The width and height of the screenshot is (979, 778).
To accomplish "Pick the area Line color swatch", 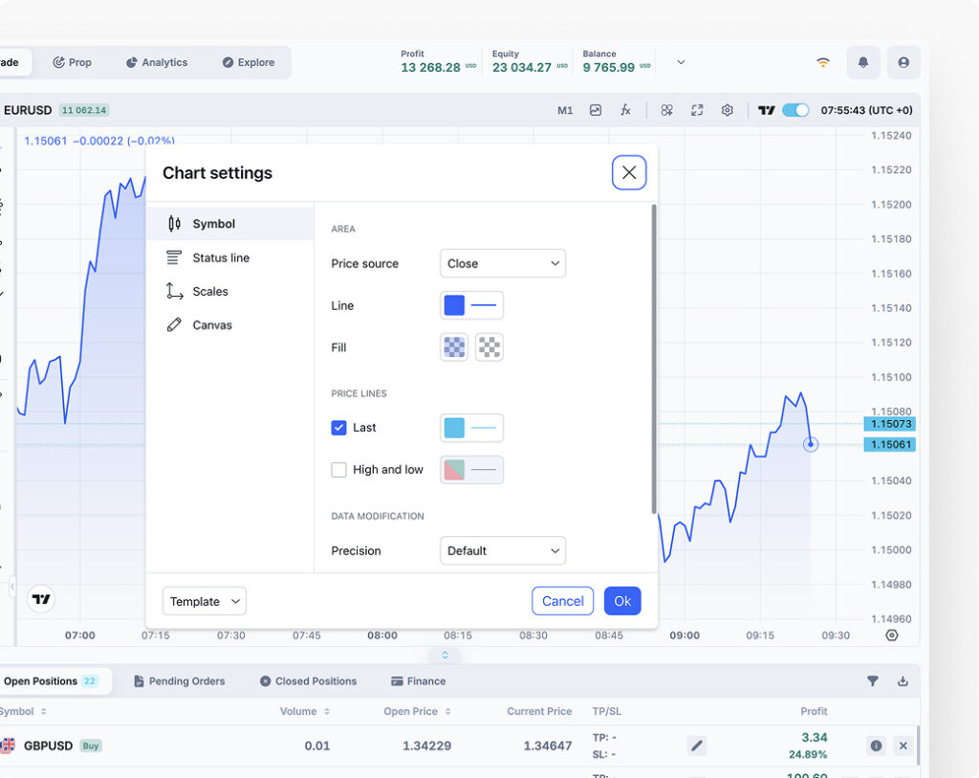I will point(454,305).
